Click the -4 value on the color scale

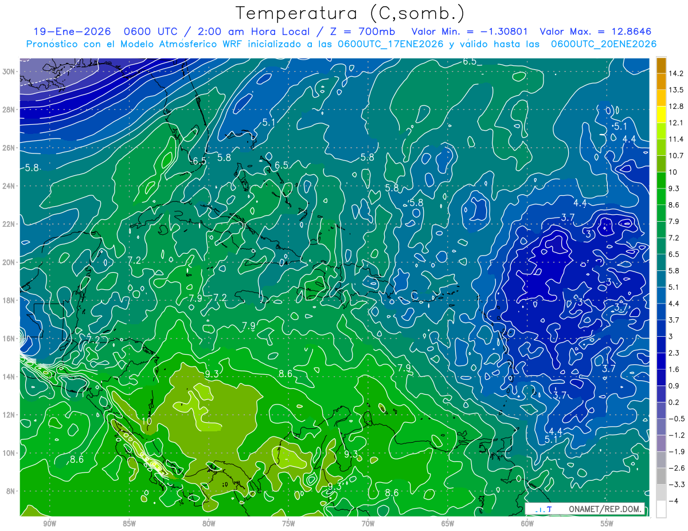pos(673,501)
